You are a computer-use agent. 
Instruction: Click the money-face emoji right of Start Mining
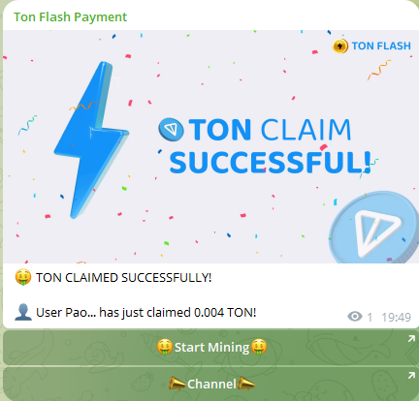point(259,347)
